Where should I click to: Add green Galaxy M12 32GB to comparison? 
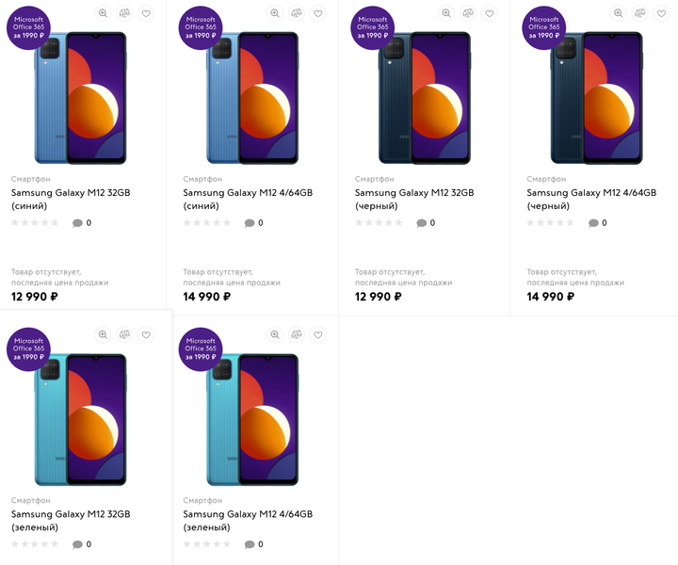point(124,334)
